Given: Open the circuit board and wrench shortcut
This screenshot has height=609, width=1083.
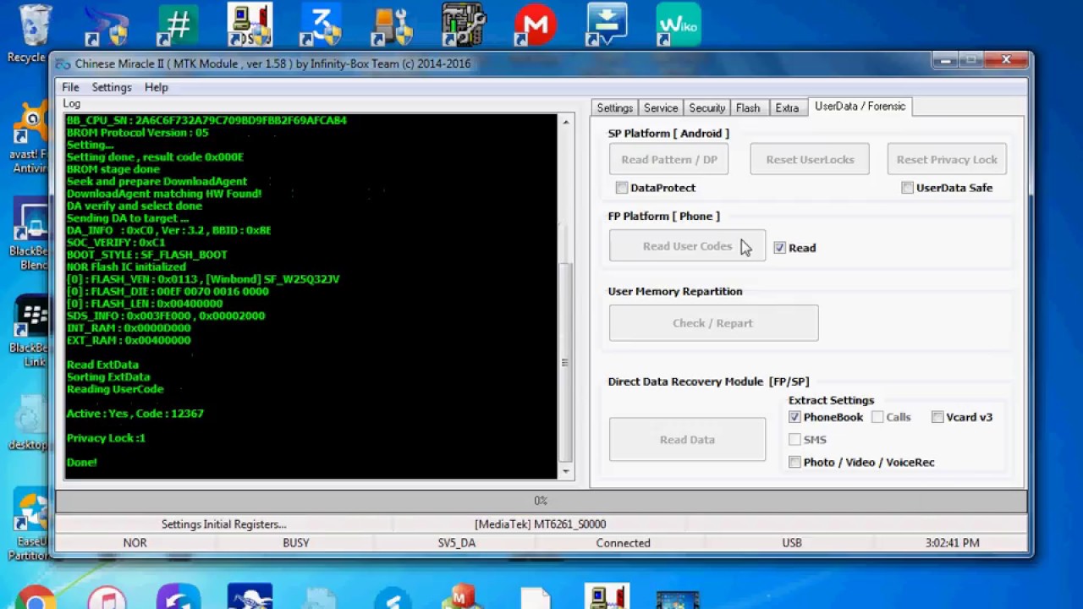Looking at the screenshot, I should coord(464,25).
